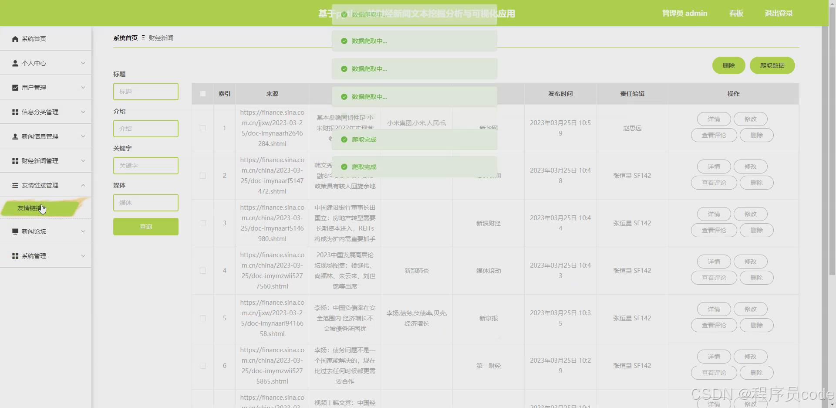Viewport: 836px width, 408px height.
Task: Click the 来源 column header
Action: pyautogui.click(x=272, y=94)
